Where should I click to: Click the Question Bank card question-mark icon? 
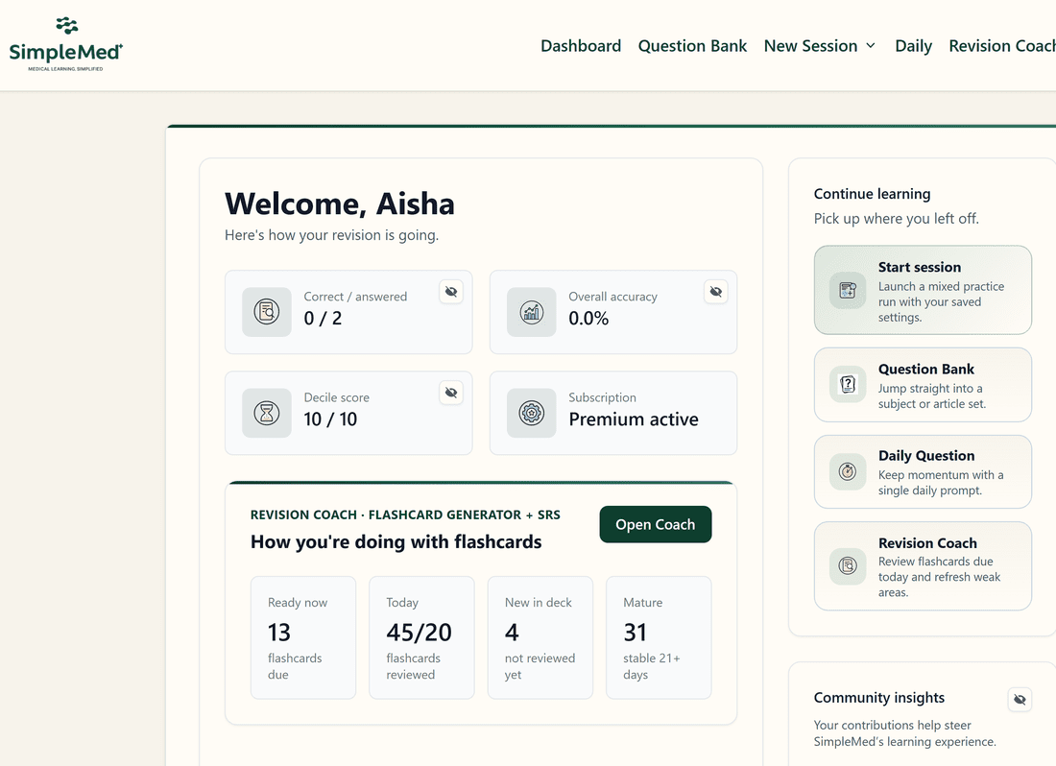tap(848, 384)
